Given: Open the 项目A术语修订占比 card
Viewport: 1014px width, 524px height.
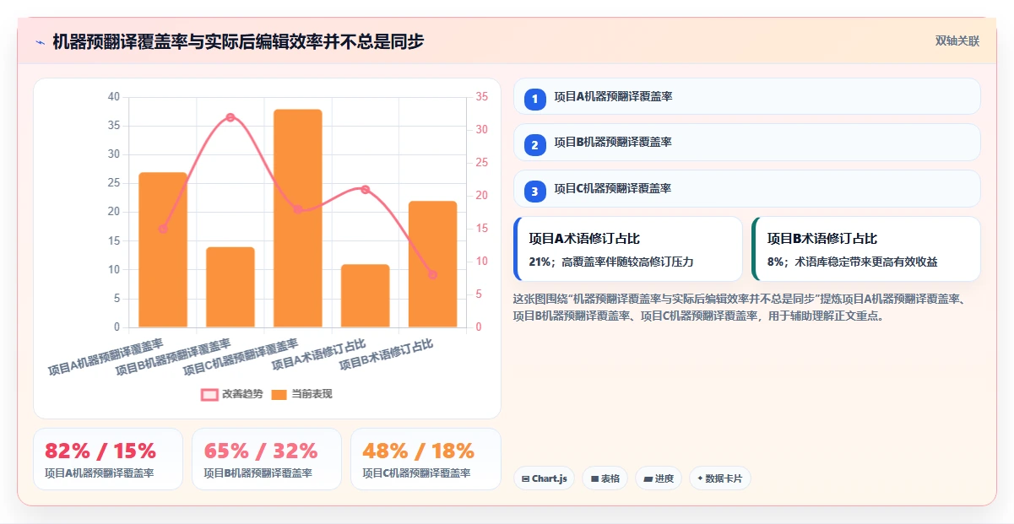Looking at the screenshot, I should pos(628,249).
